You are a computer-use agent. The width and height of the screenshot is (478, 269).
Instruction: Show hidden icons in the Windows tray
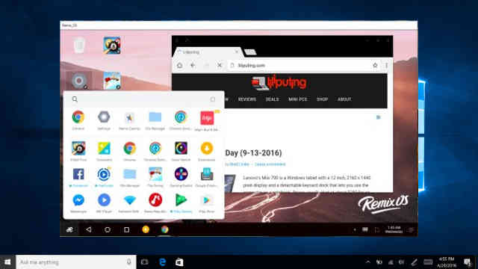click(368, 262)
